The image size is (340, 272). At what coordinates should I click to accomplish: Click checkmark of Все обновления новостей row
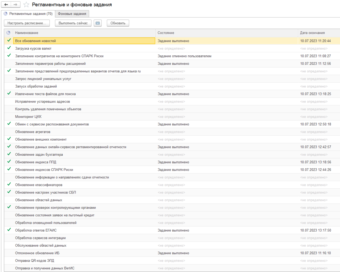point(9,41)
